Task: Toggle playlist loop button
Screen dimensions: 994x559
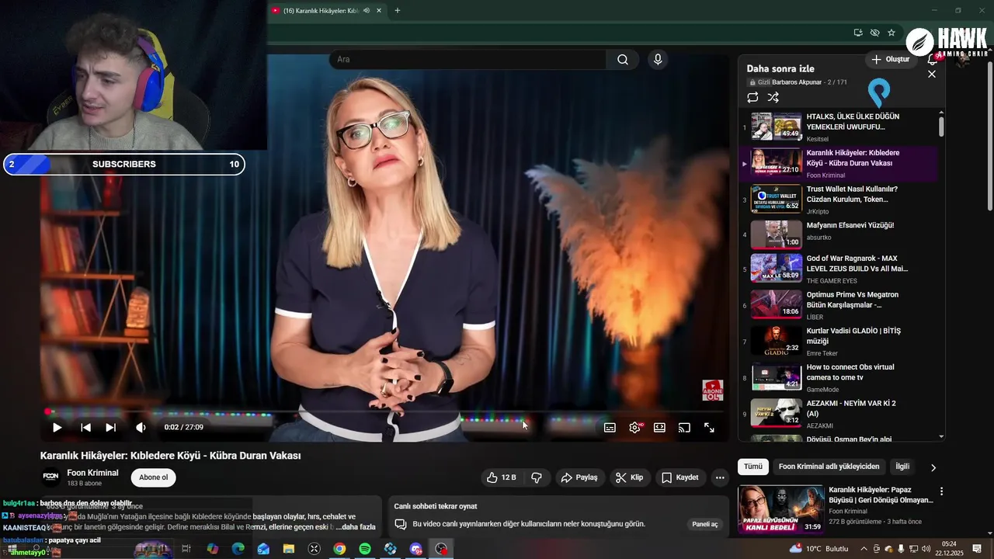Action: tap(752, 97)
